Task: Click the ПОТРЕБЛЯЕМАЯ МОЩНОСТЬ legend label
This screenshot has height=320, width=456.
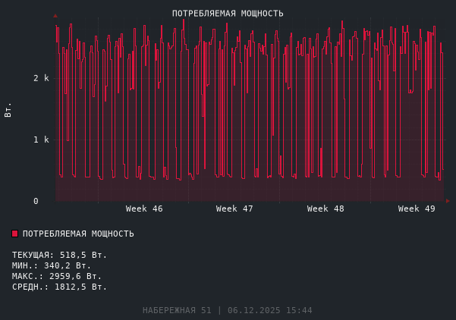Action: coord(78,234)
